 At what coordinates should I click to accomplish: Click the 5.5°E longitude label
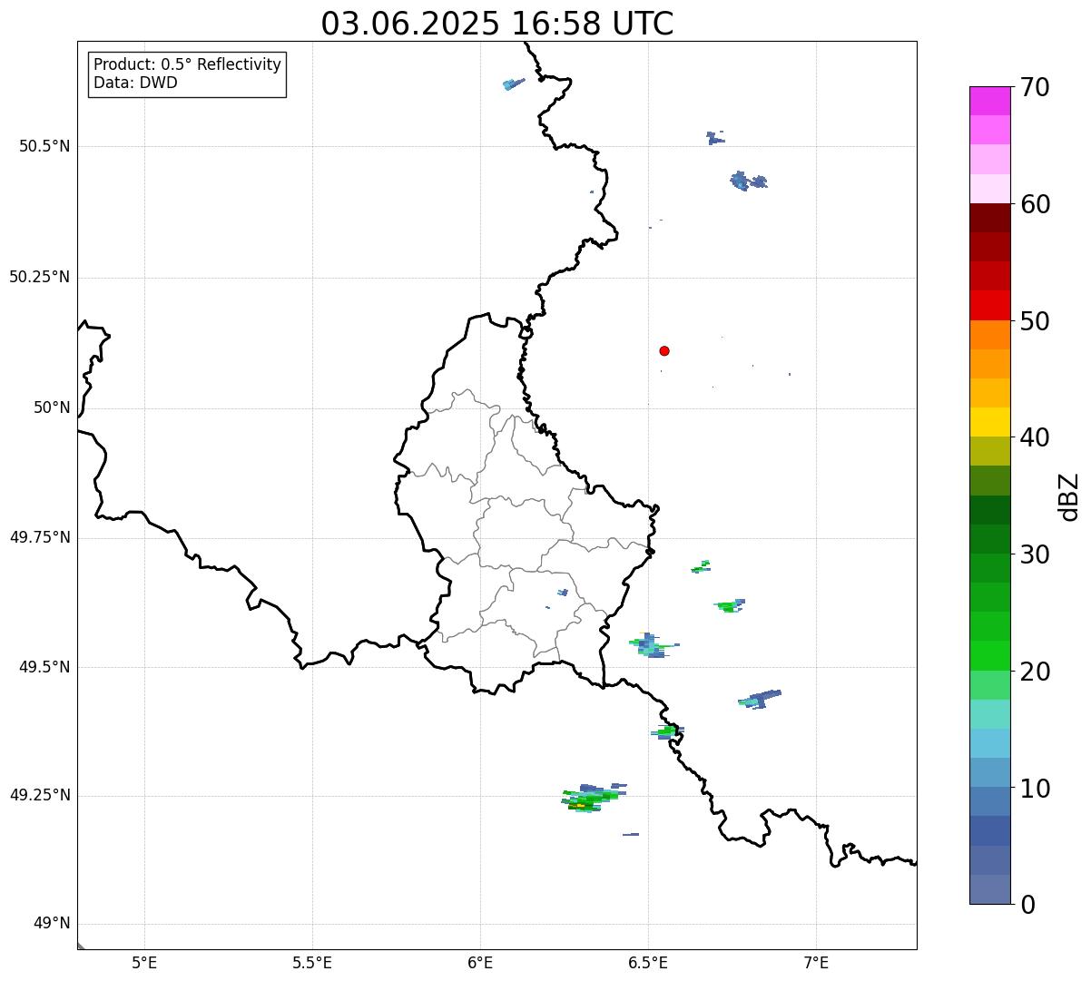pyautogui.click(x=312, y=962)
